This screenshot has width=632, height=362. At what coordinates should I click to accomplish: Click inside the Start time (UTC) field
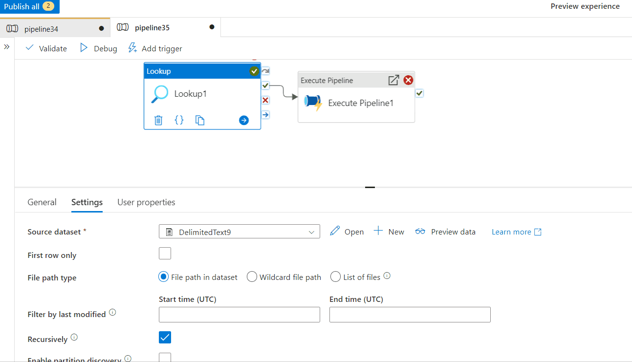click(x=239, y=314)
